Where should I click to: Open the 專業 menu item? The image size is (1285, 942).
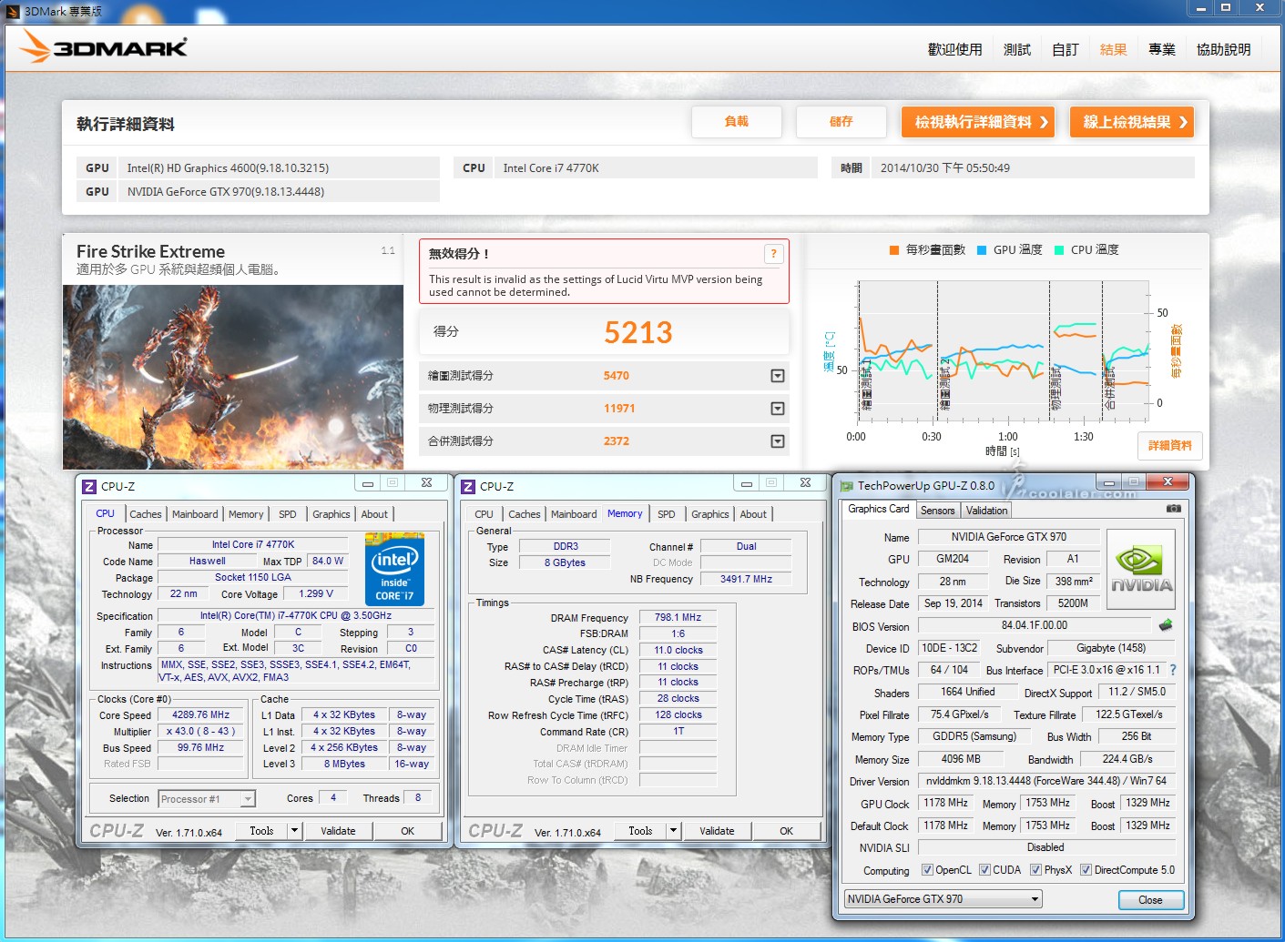(1161, 49)
